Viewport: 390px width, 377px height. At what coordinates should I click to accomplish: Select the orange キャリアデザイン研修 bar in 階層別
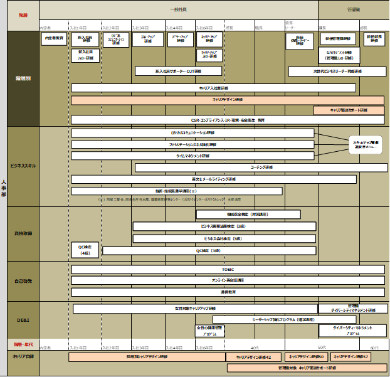click(228, 100)
